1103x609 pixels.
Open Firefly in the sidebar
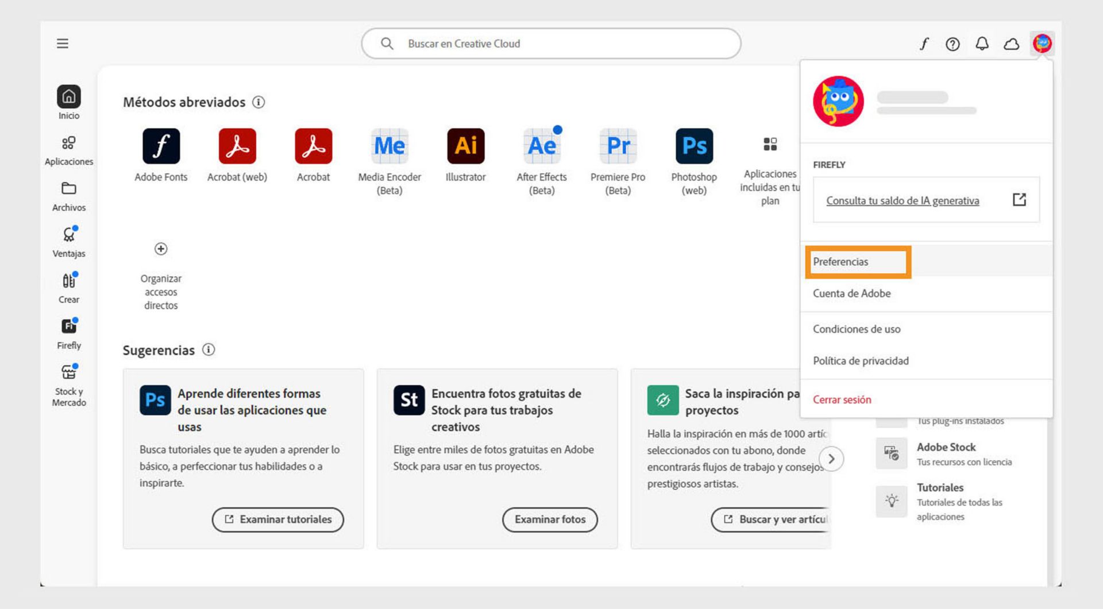pos(69,334)
